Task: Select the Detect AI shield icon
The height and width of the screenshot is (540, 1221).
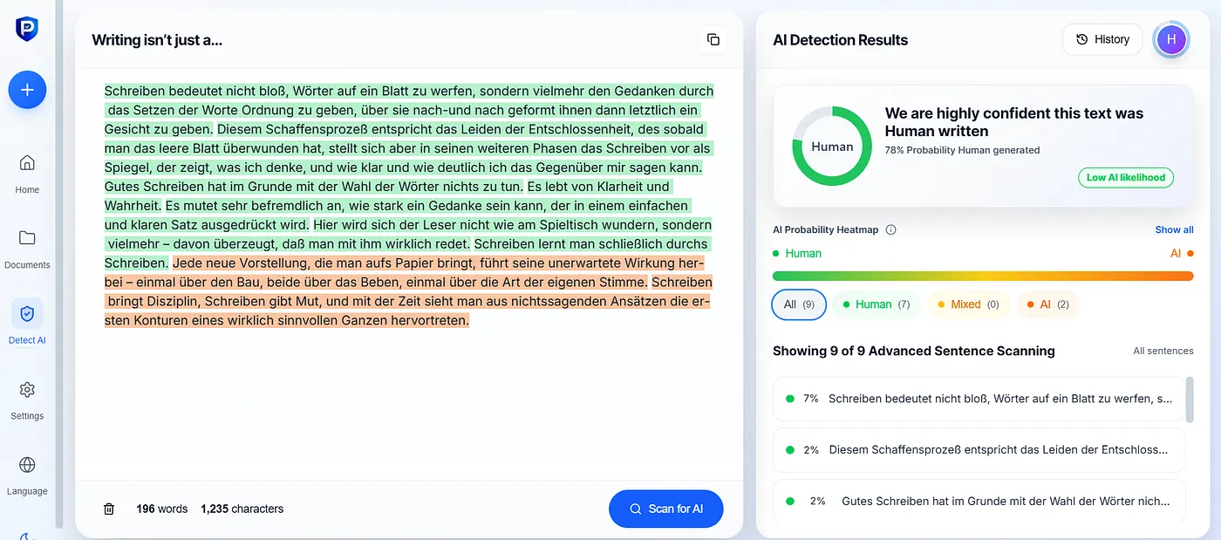Action: (x=27, y=313)
